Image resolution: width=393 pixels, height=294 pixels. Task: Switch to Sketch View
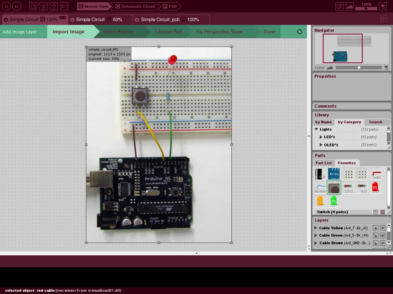[x=94, y=6]
